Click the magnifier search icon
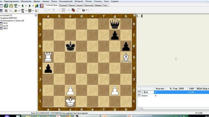The height and width of the screenshot is (117, 209). 16,11
